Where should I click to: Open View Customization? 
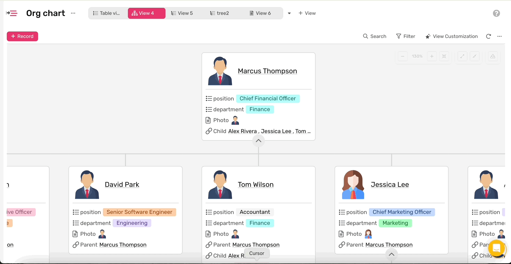click(x=451, y=36)
